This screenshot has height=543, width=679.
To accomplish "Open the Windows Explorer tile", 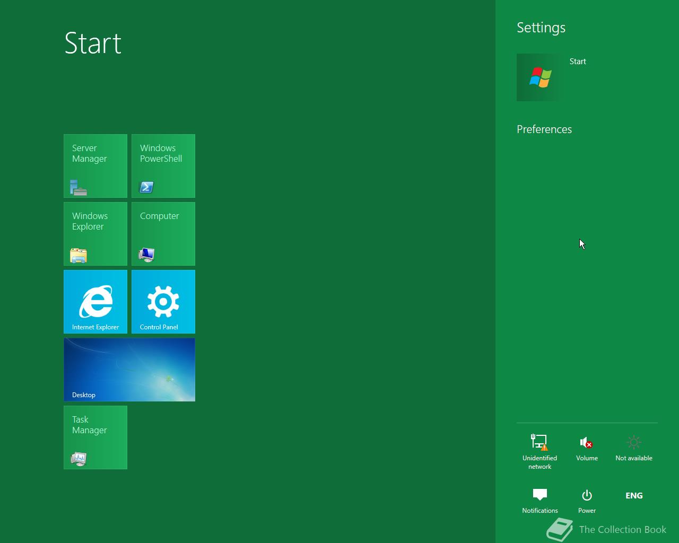I will coord(95,234).
